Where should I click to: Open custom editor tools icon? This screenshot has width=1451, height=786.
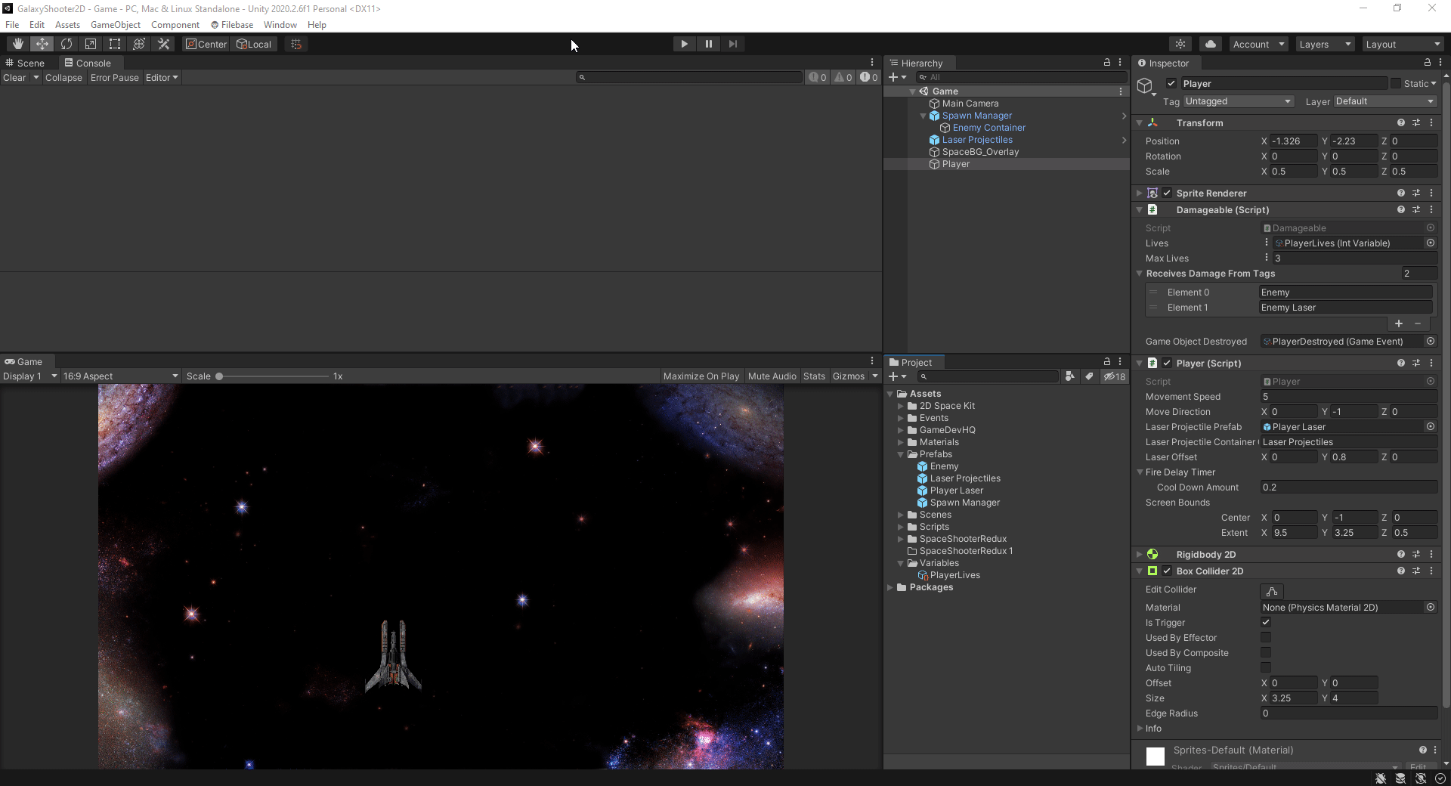pos(163,44)
